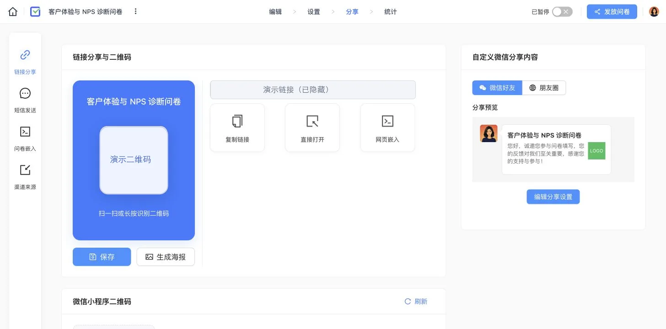666x329 pixels.
Task: Open 短信发送 chat bubble icon
Action: [25, 94]
